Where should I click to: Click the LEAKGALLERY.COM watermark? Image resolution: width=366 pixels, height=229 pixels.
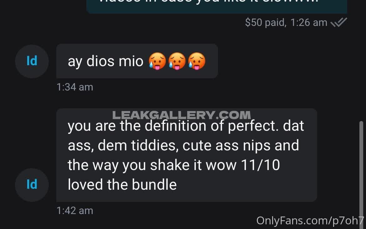(182, 115)
